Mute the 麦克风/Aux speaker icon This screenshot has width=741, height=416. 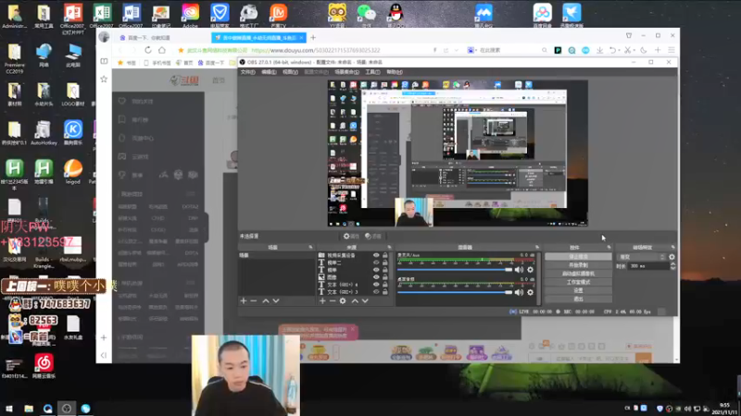(x=519, y=270)
